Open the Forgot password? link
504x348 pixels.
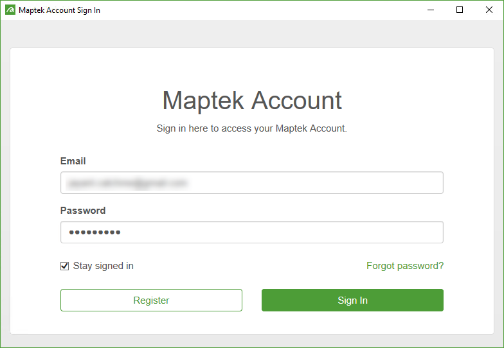(405, 266)
